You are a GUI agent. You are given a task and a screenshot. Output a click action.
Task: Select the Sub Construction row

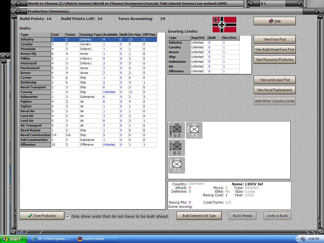tap(88, 140)
